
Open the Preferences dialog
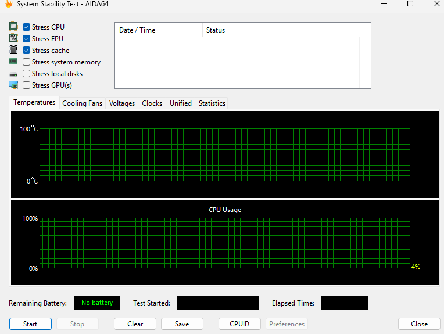(287, 324)
